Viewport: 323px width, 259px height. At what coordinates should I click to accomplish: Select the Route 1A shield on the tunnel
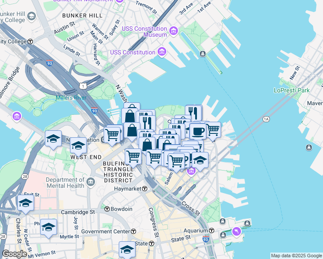point(266,119)
